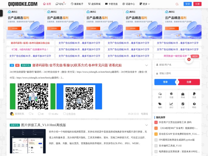
Task: Open 卡密充值 recharge menu item
Action: click(112, 4)
